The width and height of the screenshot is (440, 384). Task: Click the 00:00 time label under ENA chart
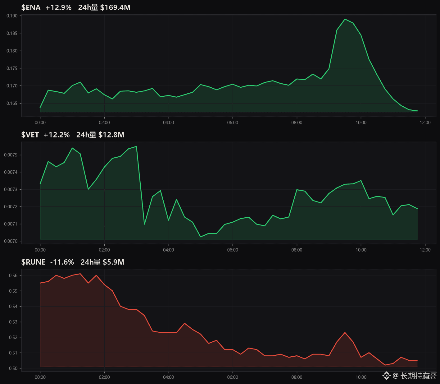[x=40, y=123]
